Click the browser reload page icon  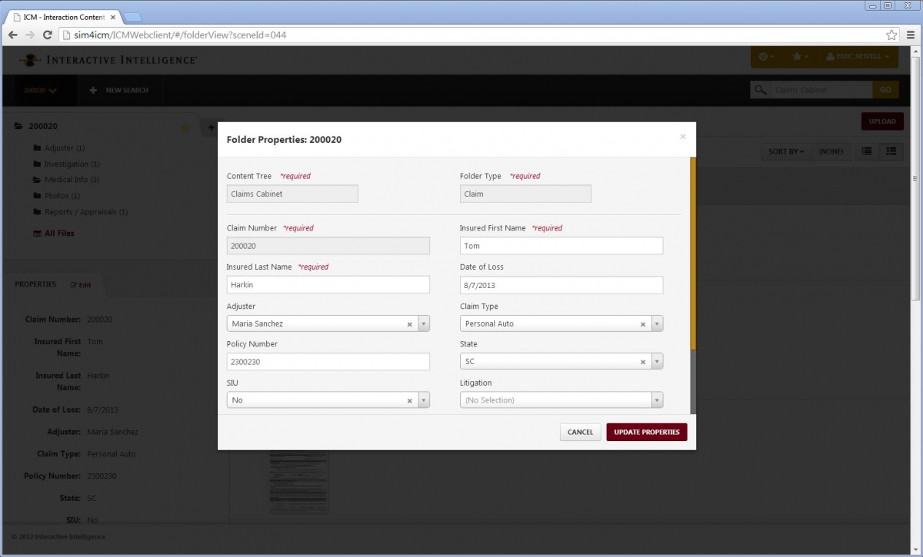(x=47, y=35)
